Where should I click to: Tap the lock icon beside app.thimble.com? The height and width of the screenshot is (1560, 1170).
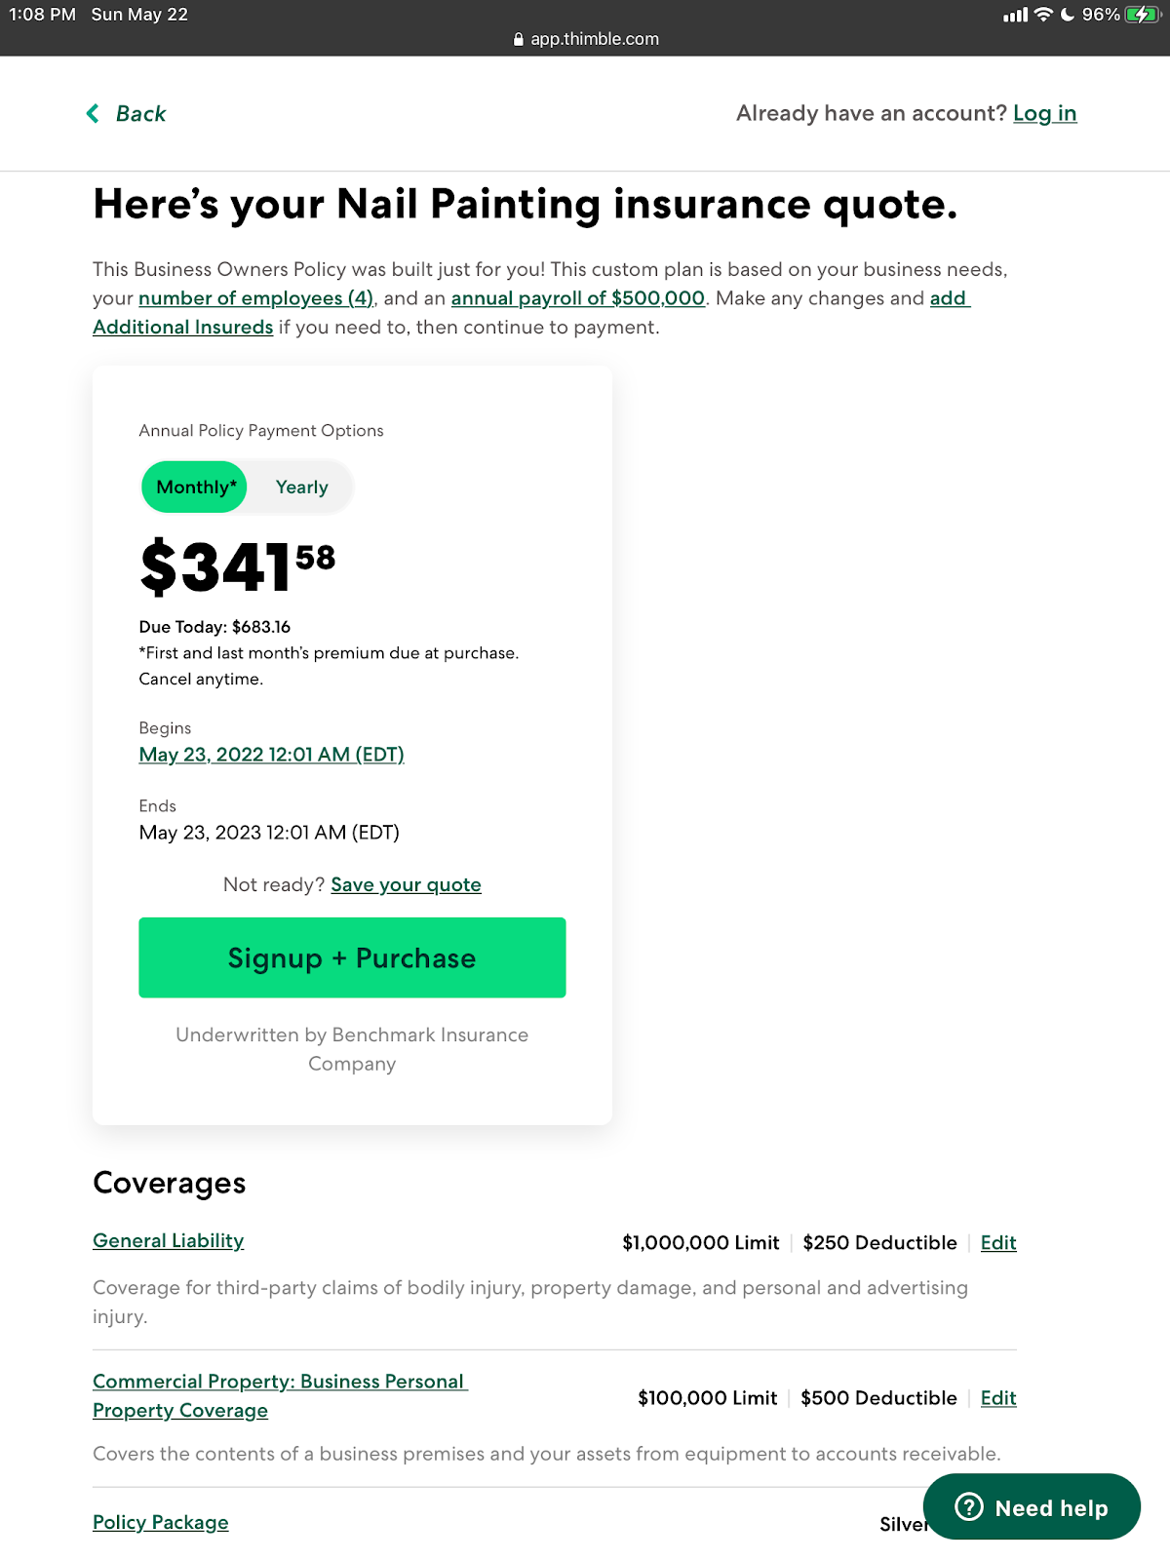[x=519, y=40]
